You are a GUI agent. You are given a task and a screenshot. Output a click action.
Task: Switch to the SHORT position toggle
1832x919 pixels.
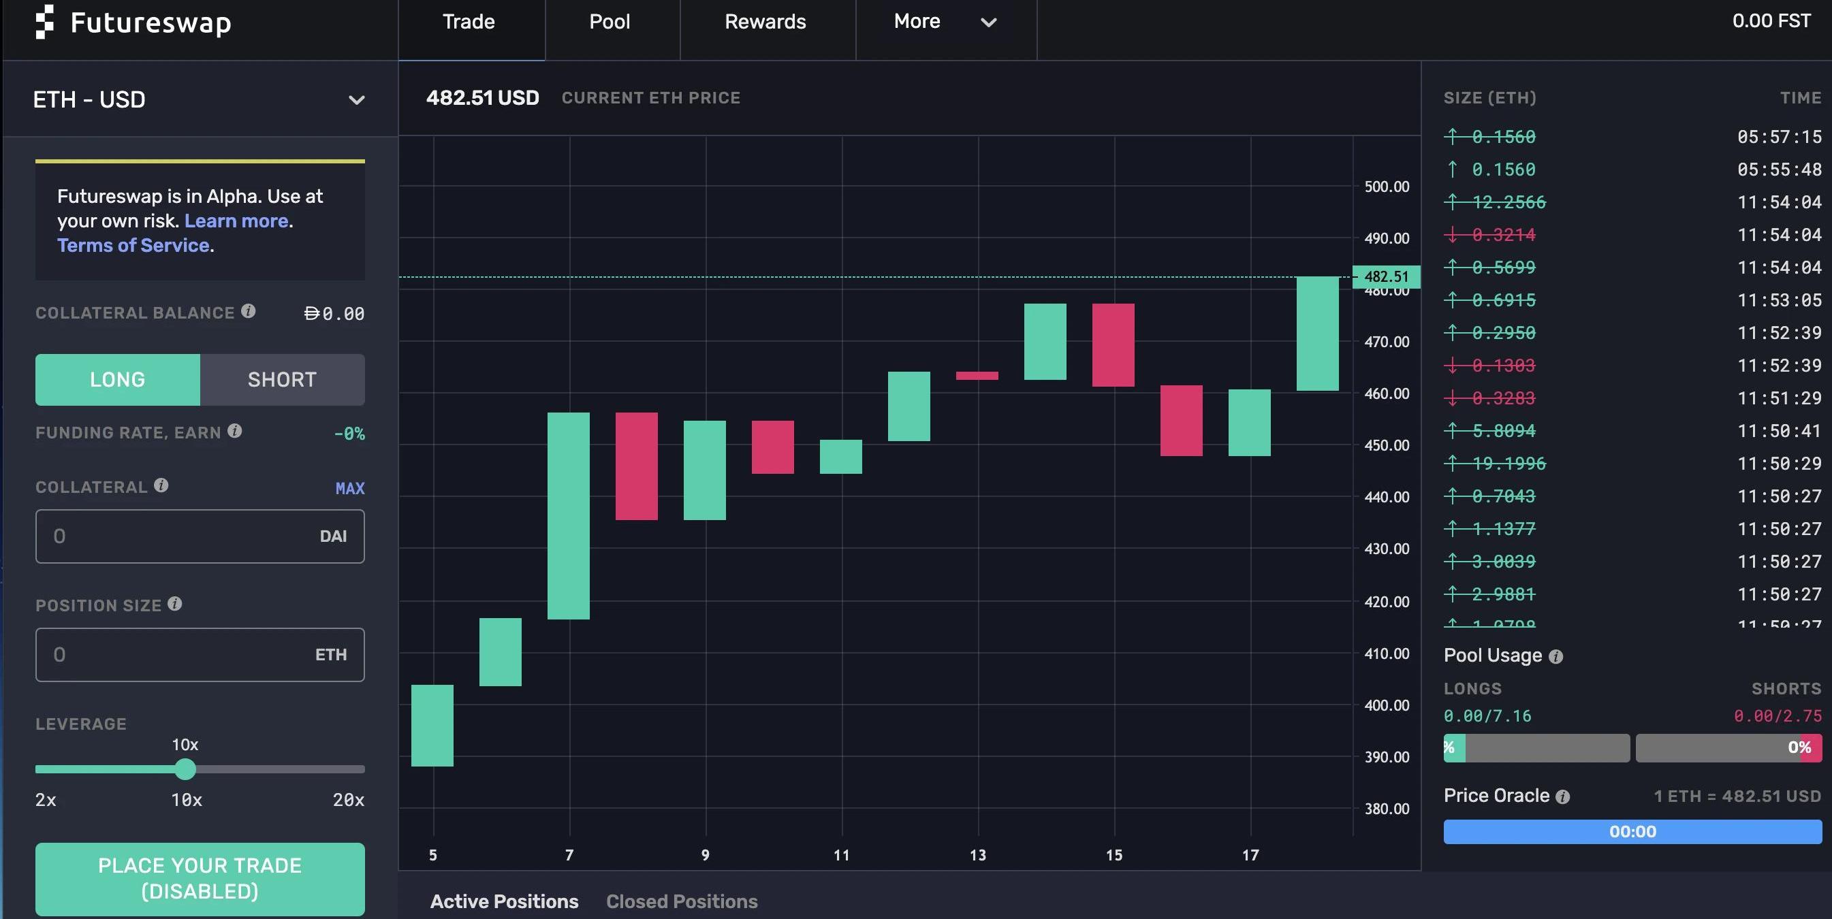click(x=283, y=380)
